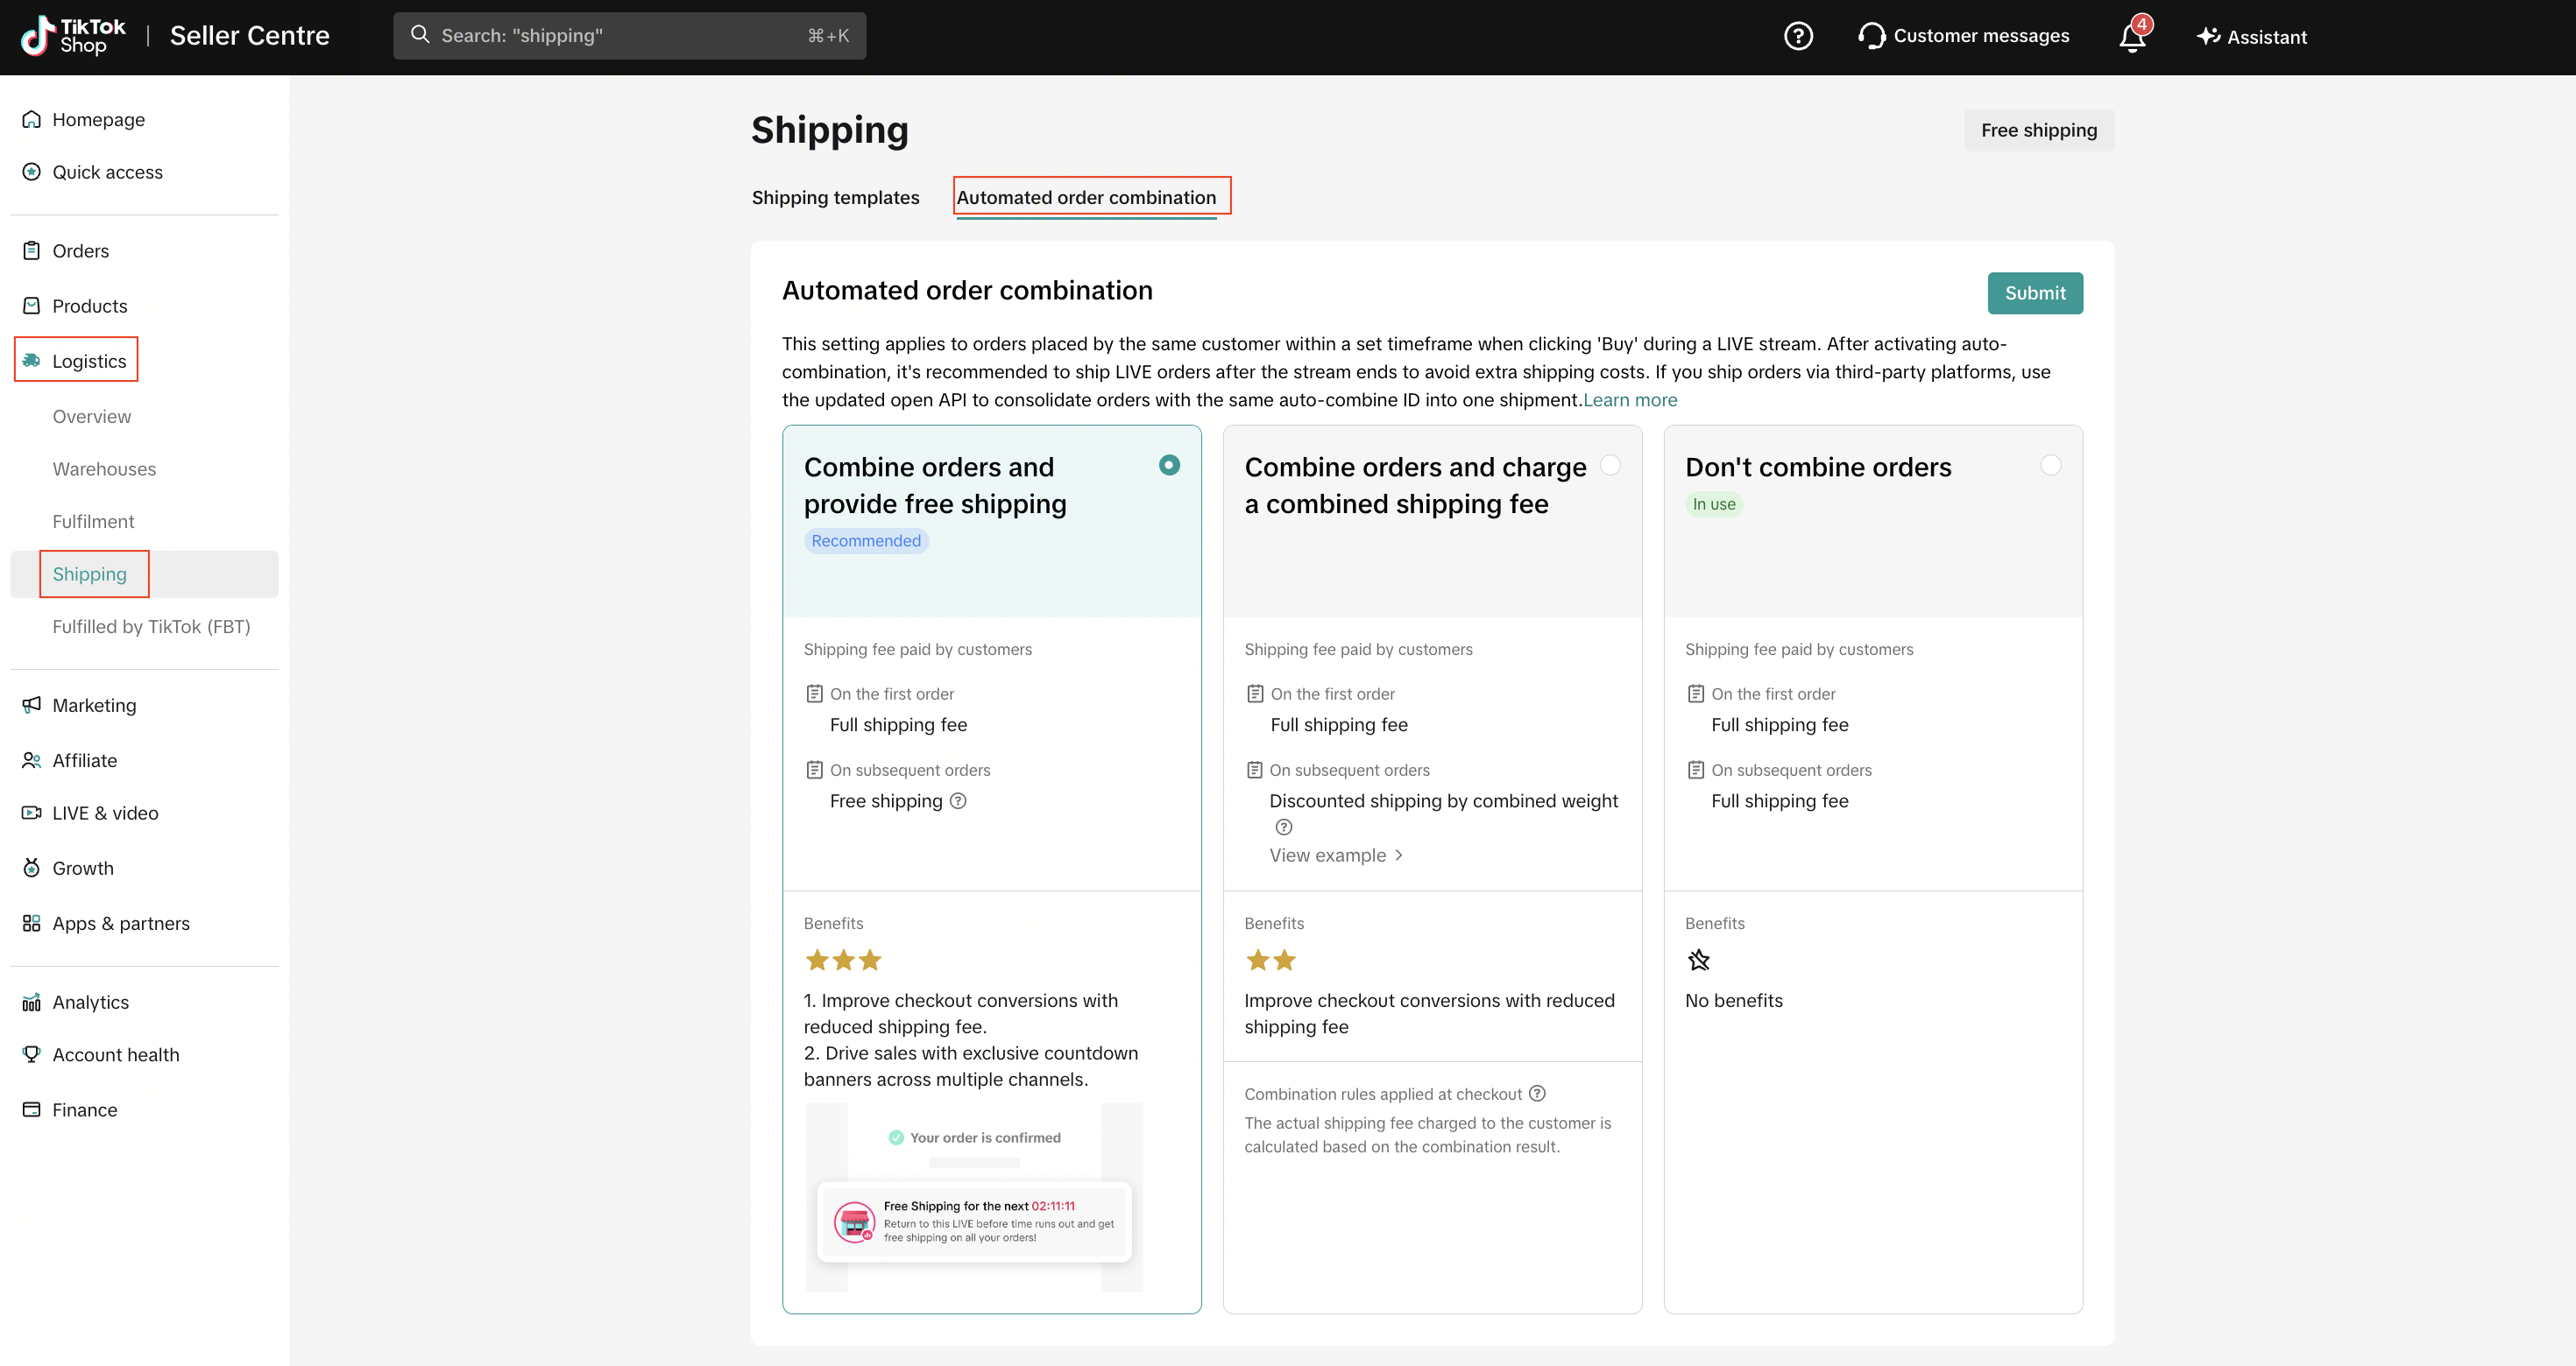Image resolution: width=2576 pixels, height=1366 pixels.
Task: Open Fulfilment in sidebar
Action: pos(93,522)
